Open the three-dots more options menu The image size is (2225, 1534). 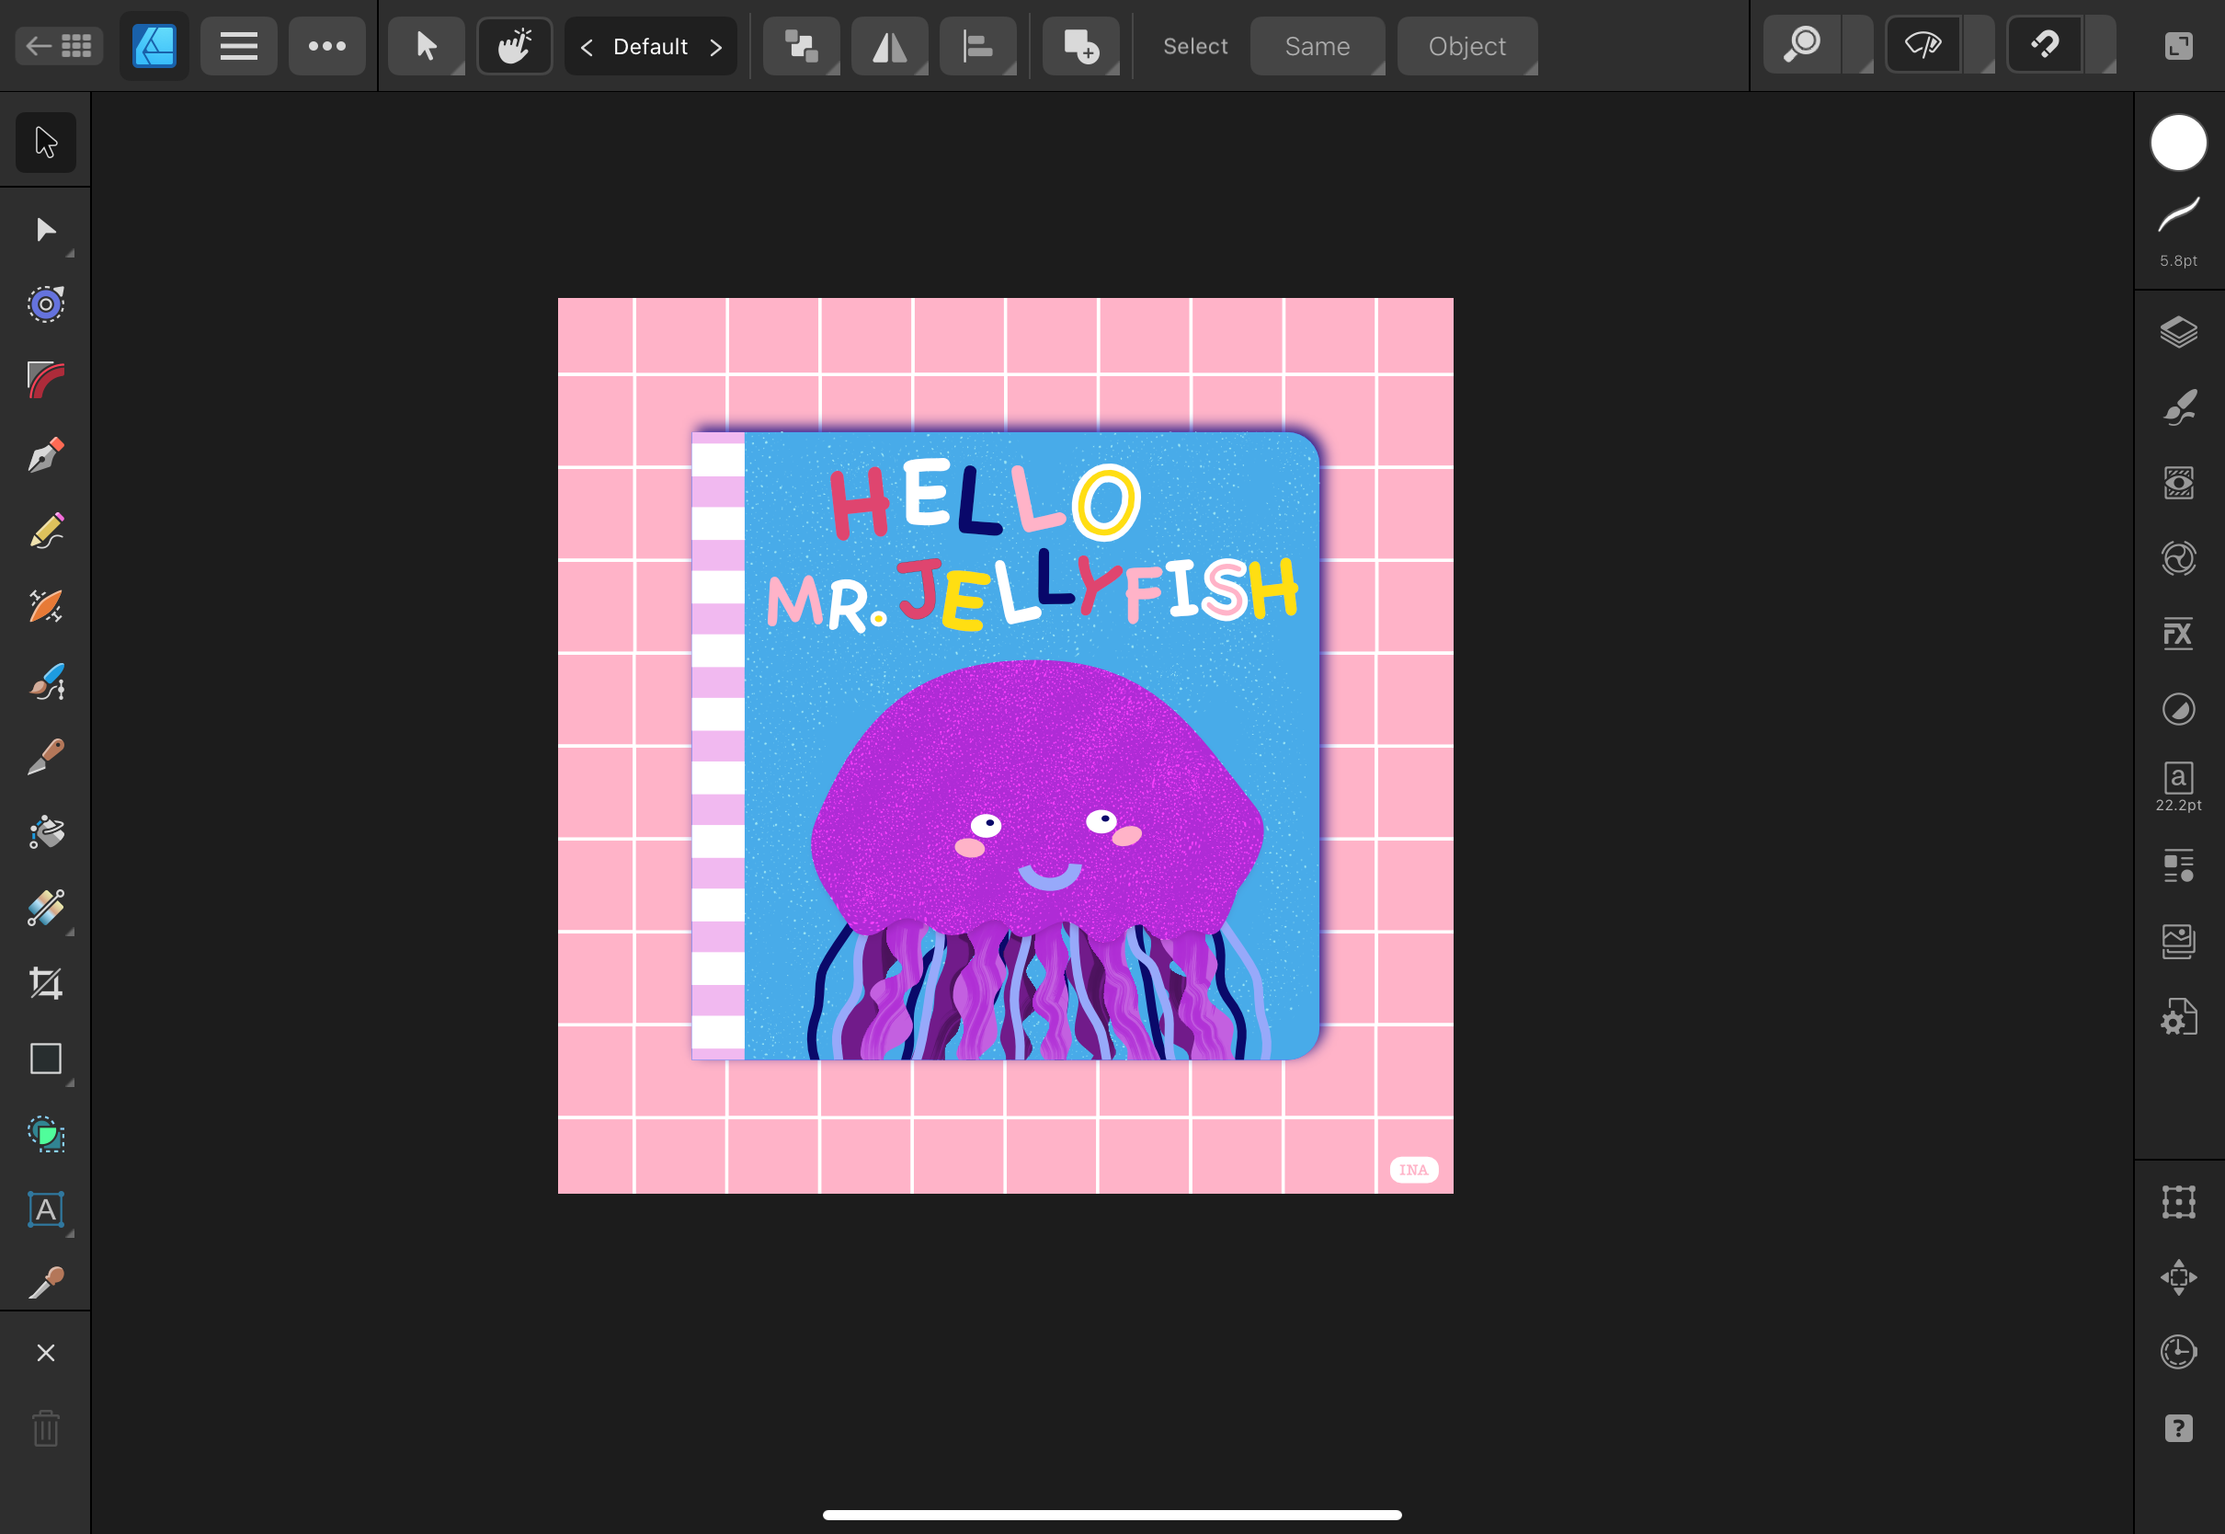[x=326, y=45]
